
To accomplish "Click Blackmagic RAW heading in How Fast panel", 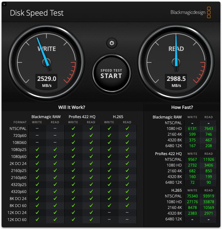I will (167, 117).
